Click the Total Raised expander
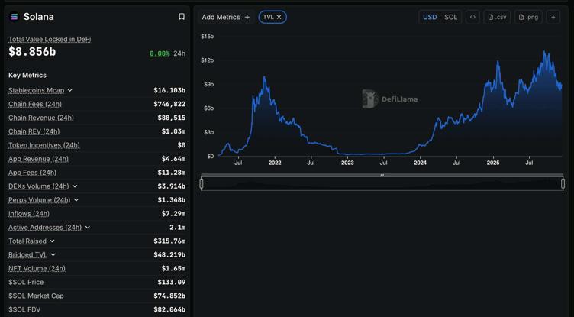 pos(52,241)
